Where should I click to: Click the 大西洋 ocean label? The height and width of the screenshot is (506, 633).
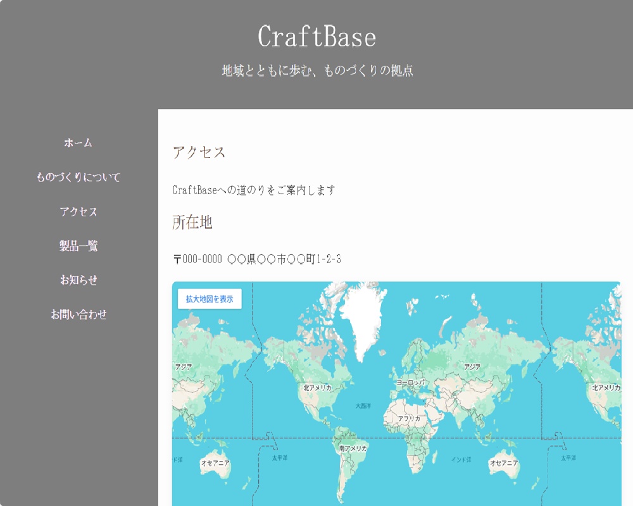[x=364, y=405]
